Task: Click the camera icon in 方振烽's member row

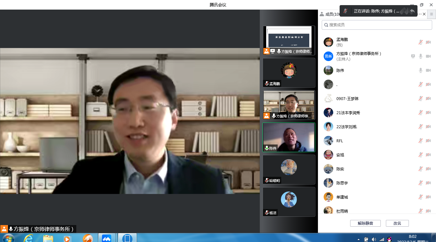Action: (x=428, y=56)
